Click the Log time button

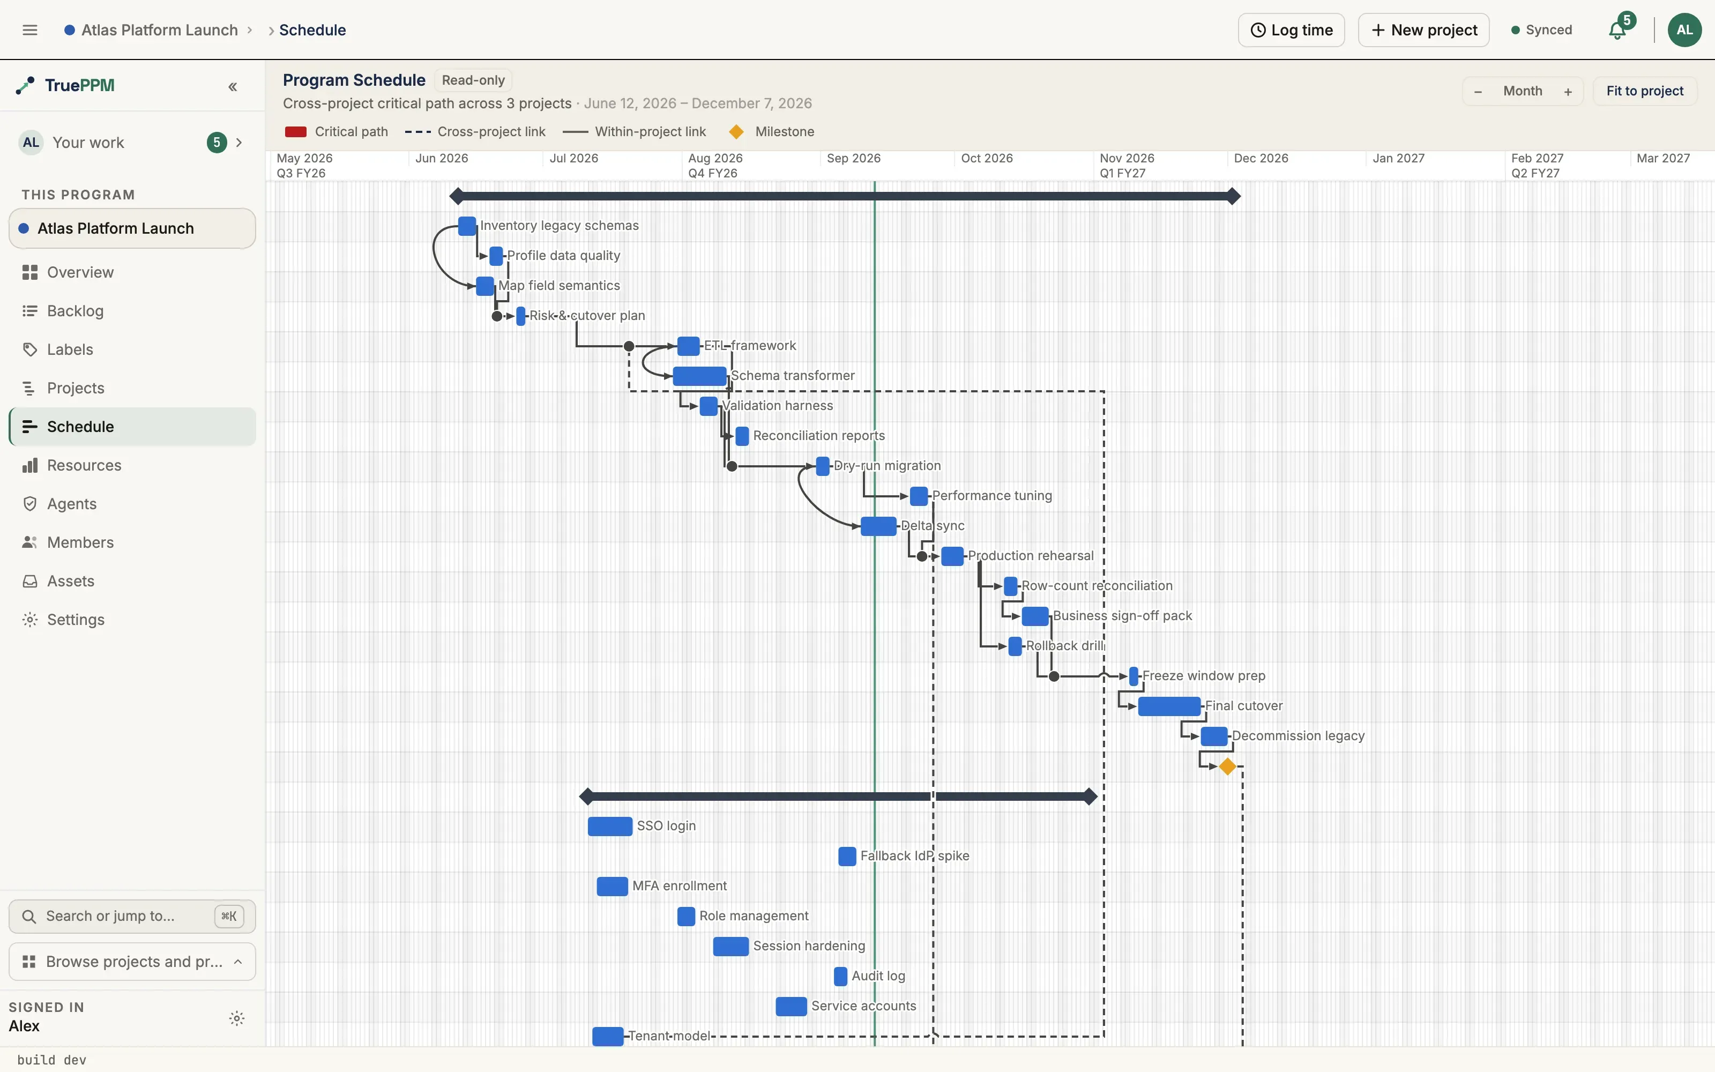coord(1291,30)
